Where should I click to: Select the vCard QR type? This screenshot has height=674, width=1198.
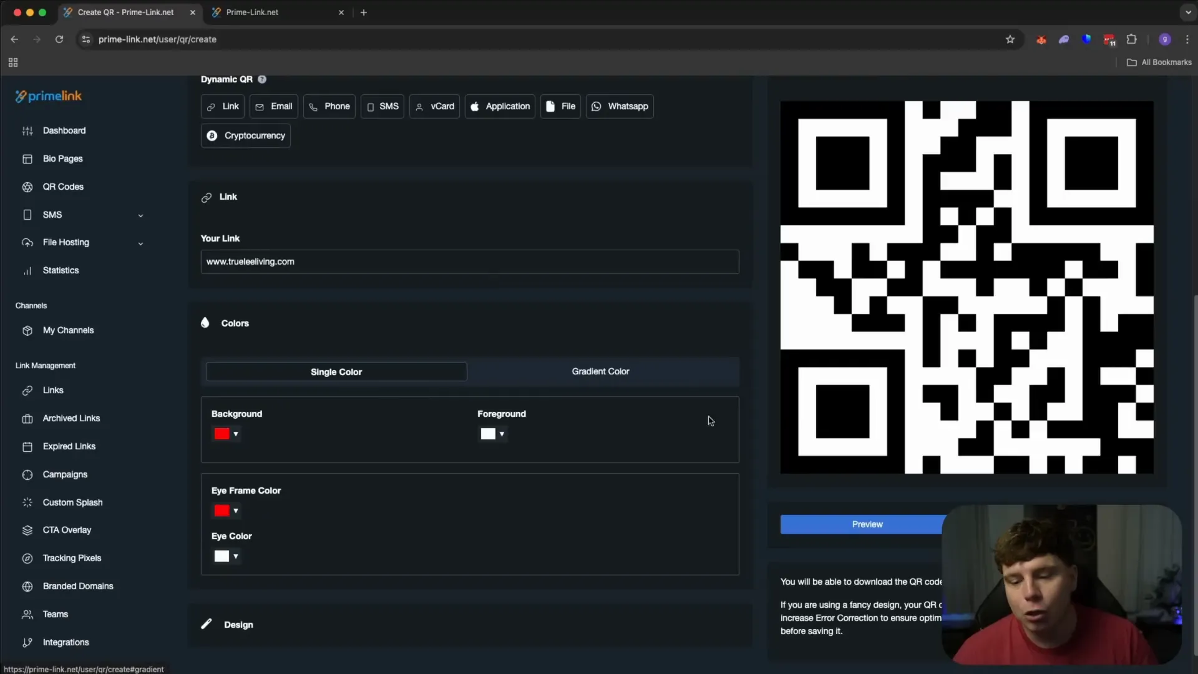(435, 107)
